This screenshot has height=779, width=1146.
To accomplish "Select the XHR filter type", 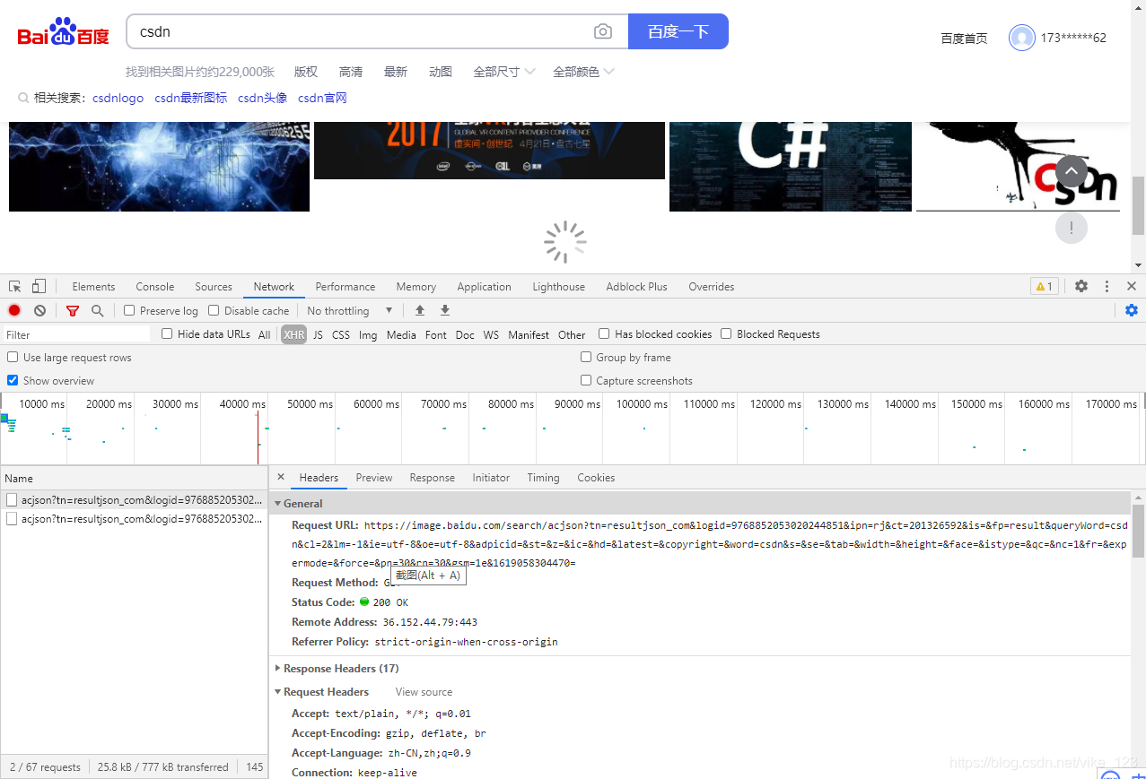I will (x=293, y=334).
